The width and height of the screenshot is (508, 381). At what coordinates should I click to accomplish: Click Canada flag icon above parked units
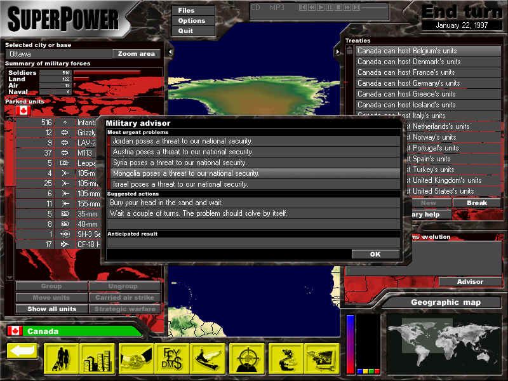tap(23, 110)
